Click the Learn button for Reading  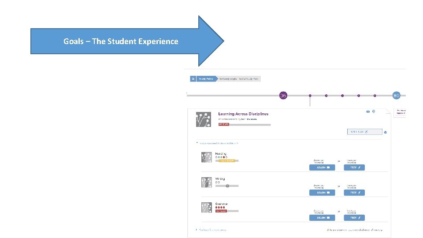(322, 167)
